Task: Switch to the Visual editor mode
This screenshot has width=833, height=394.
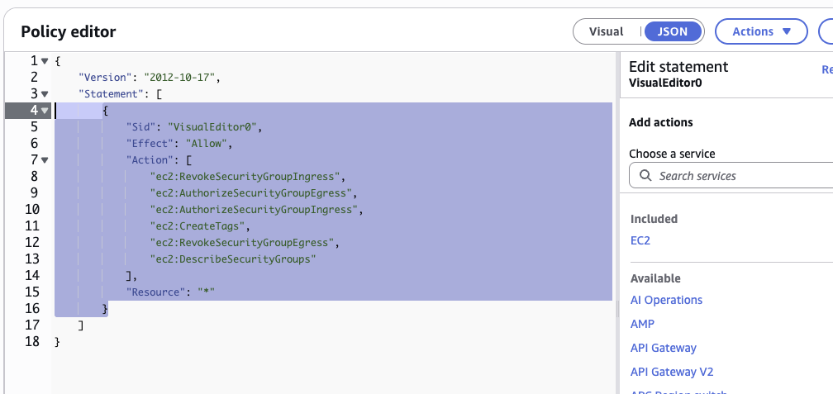Action: coord(606,31)
